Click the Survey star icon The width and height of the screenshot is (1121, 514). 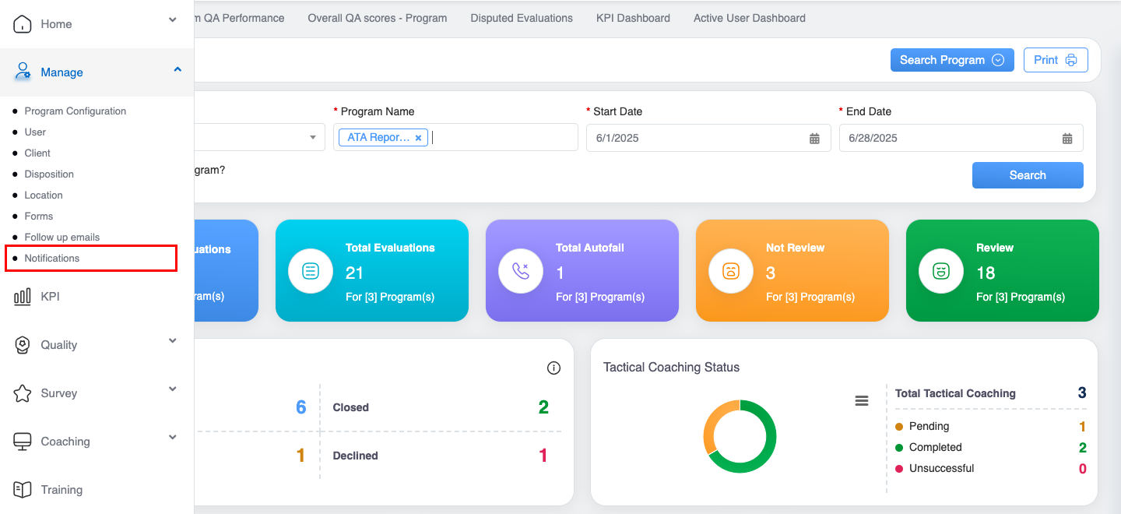23,393
